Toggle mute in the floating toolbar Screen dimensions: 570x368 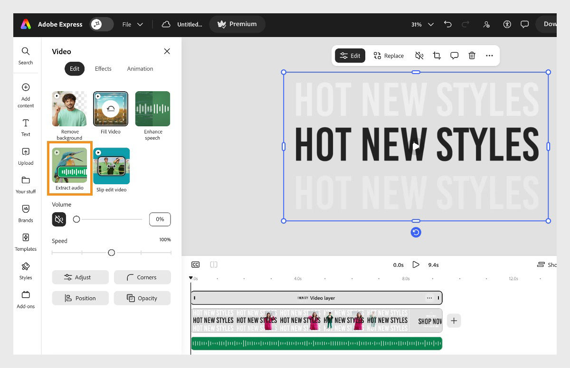[x=419, y=56]
